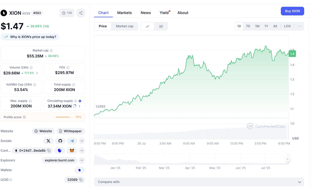Click the verified circulating supply badge
Image resolution: width=312 pixels, height=188 pixels.
80,101
